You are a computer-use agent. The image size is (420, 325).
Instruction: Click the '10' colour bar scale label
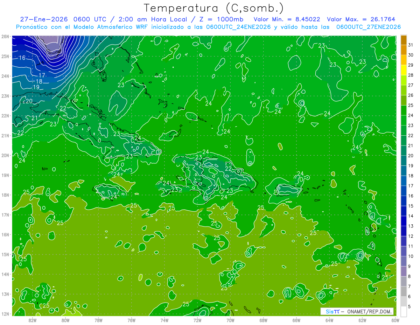[411, 256]
